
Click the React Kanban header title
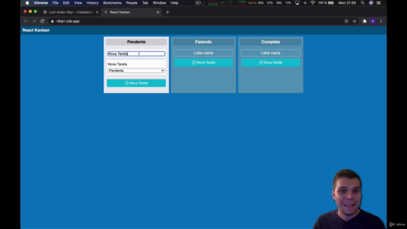(x=36, y=30)
